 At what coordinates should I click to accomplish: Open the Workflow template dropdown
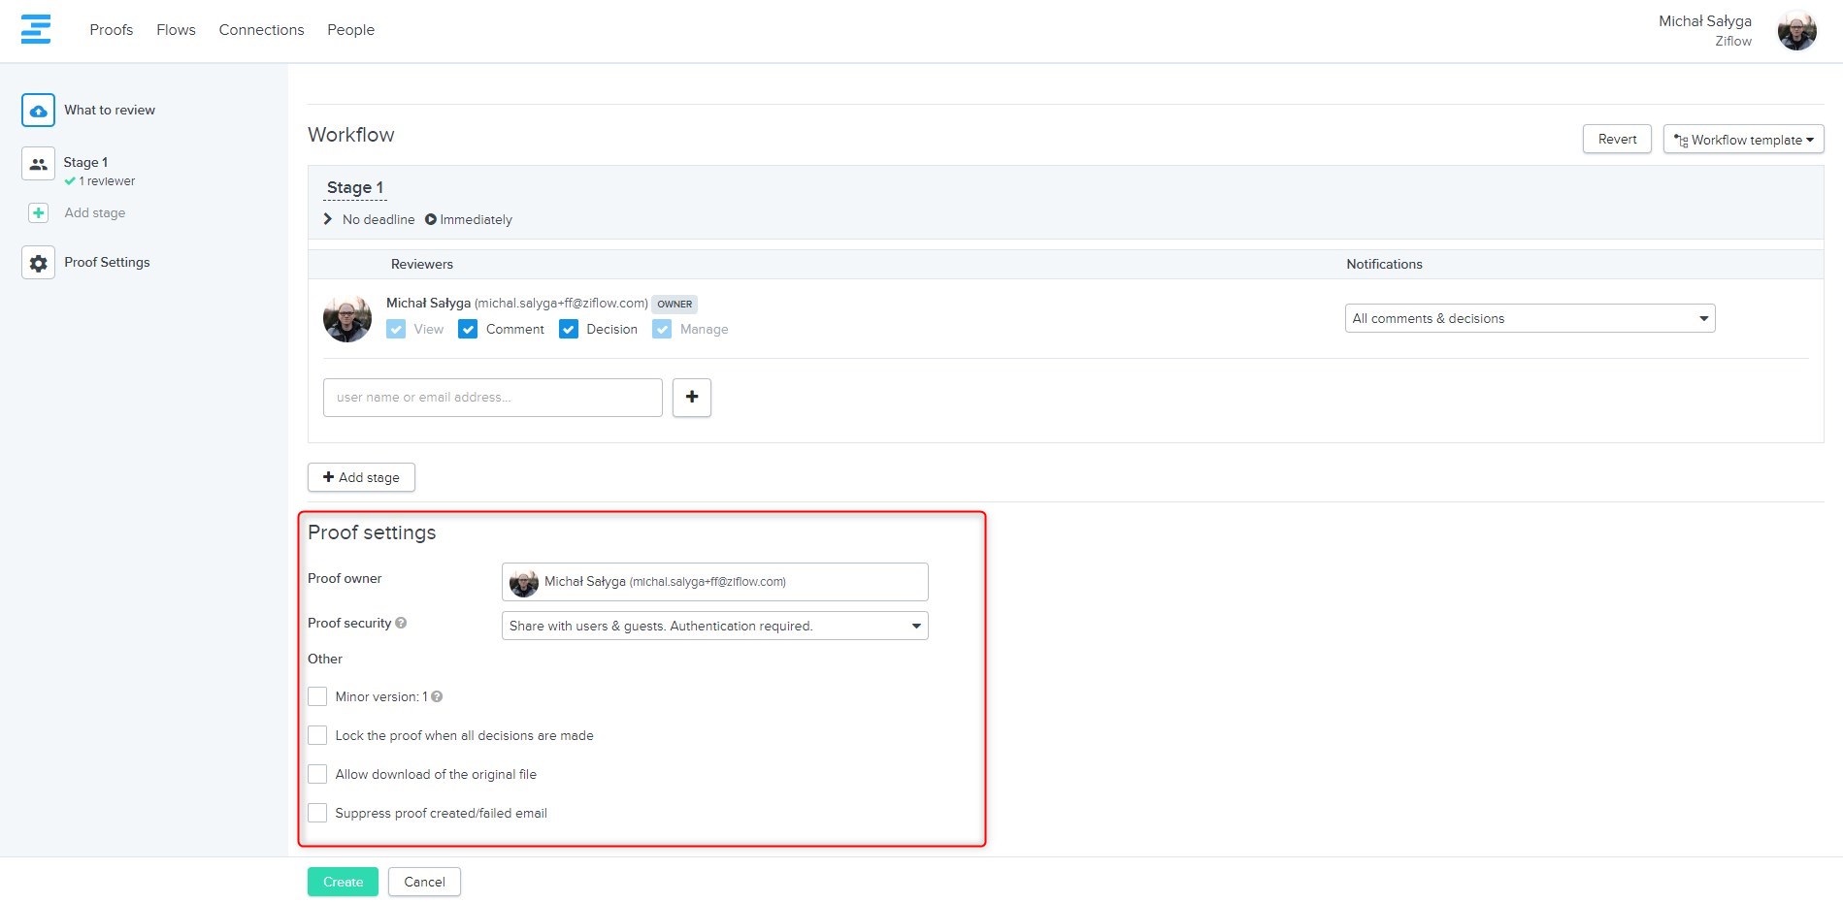pyautogui.click(x=1743, y=140)
